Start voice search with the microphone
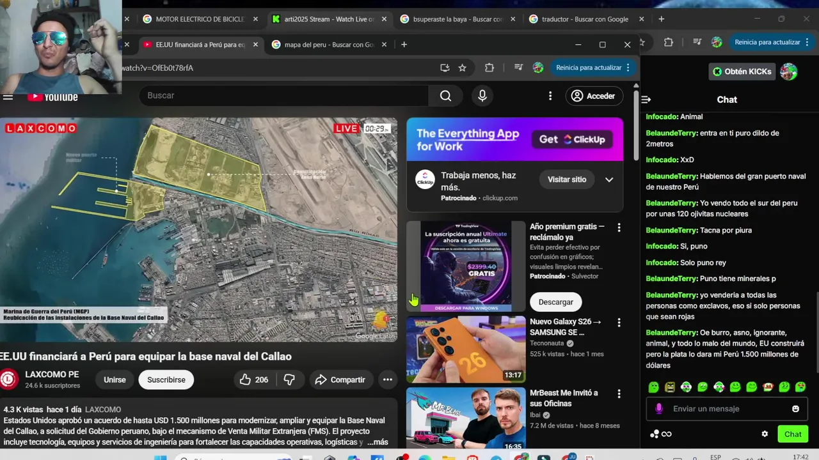The image size is (819, 460). click(x=482, y=96)
